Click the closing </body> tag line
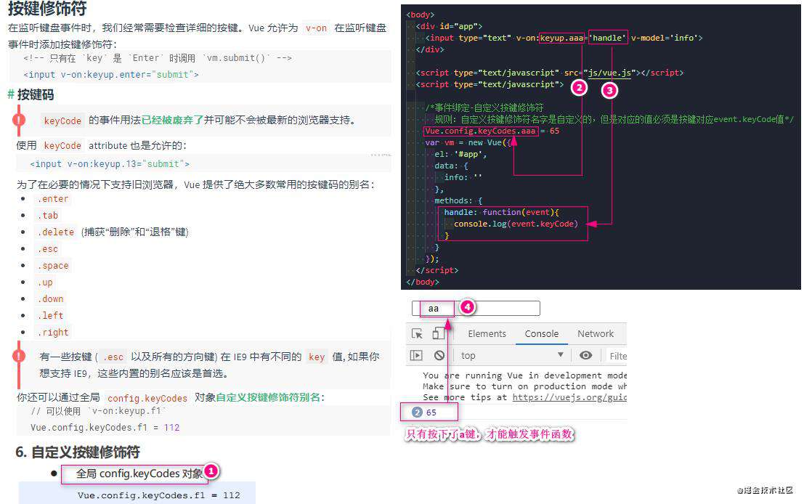Image resolution: width=804 pixels, height=504 pixels. 423,282
